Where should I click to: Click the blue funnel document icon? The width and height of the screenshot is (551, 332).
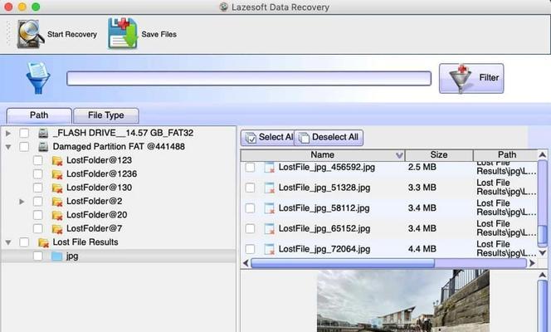(38, 78)
